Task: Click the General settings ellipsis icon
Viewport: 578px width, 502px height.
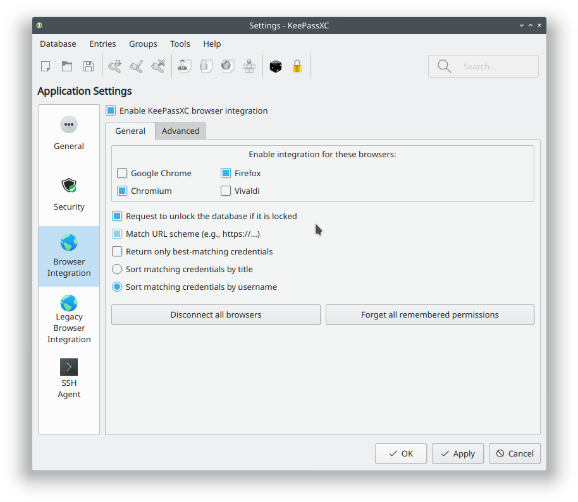Action: tap(68, 124)
